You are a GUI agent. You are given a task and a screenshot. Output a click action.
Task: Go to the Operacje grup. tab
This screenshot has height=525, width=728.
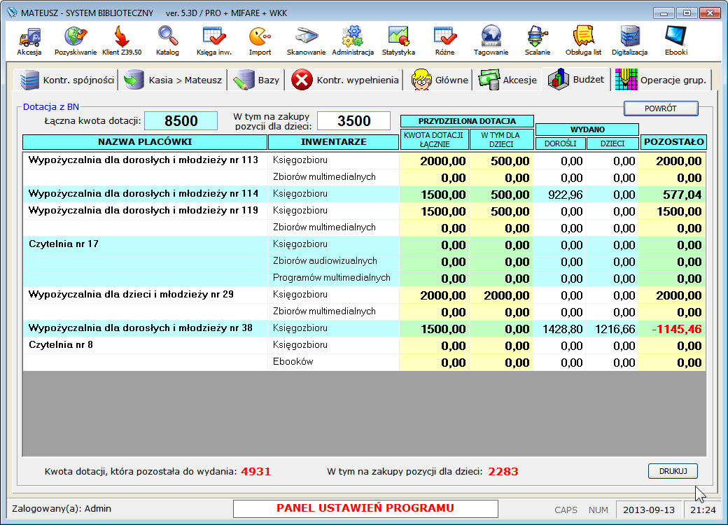[x=662, y=80]
